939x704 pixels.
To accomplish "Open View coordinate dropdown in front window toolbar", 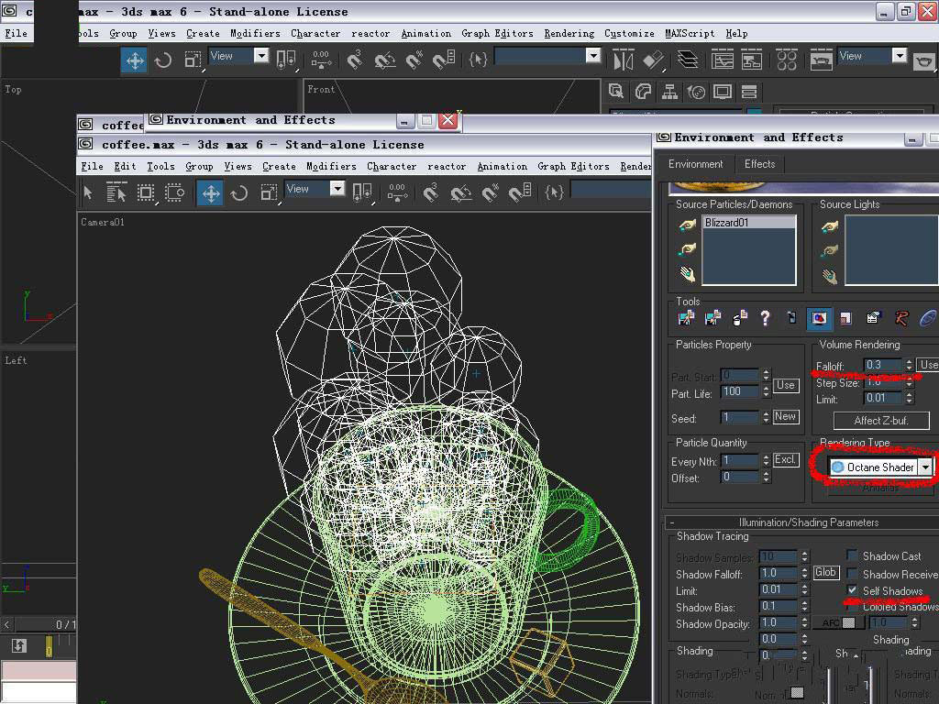I will [337, 189].
